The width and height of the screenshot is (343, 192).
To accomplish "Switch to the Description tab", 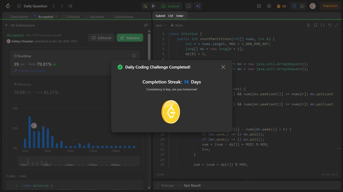I will pyautogui.click(x=17, y=17).
